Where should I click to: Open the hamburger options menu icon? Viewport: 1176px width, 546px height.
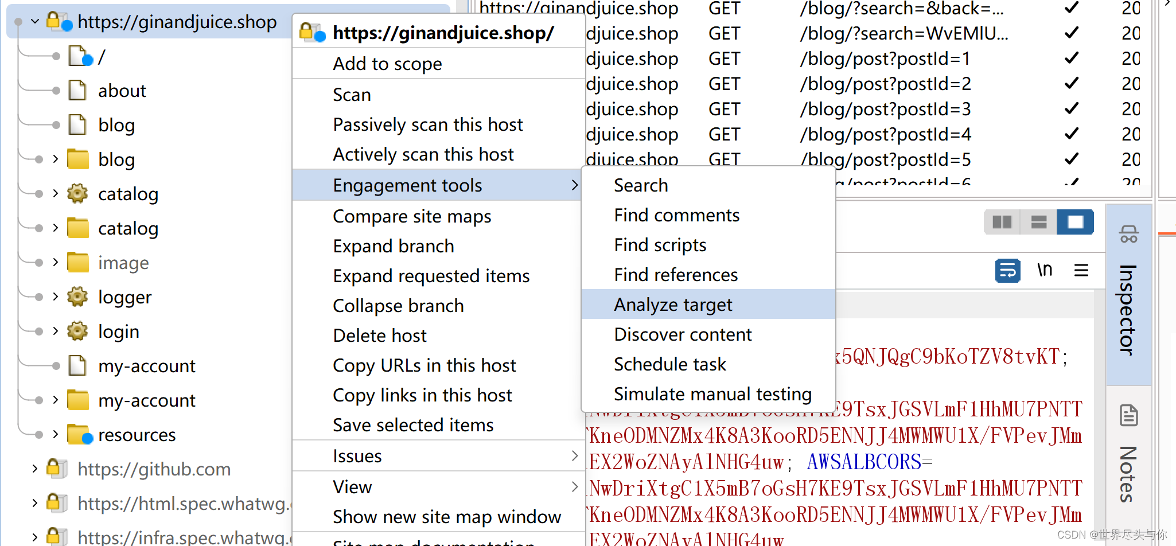click(1081, 270)
